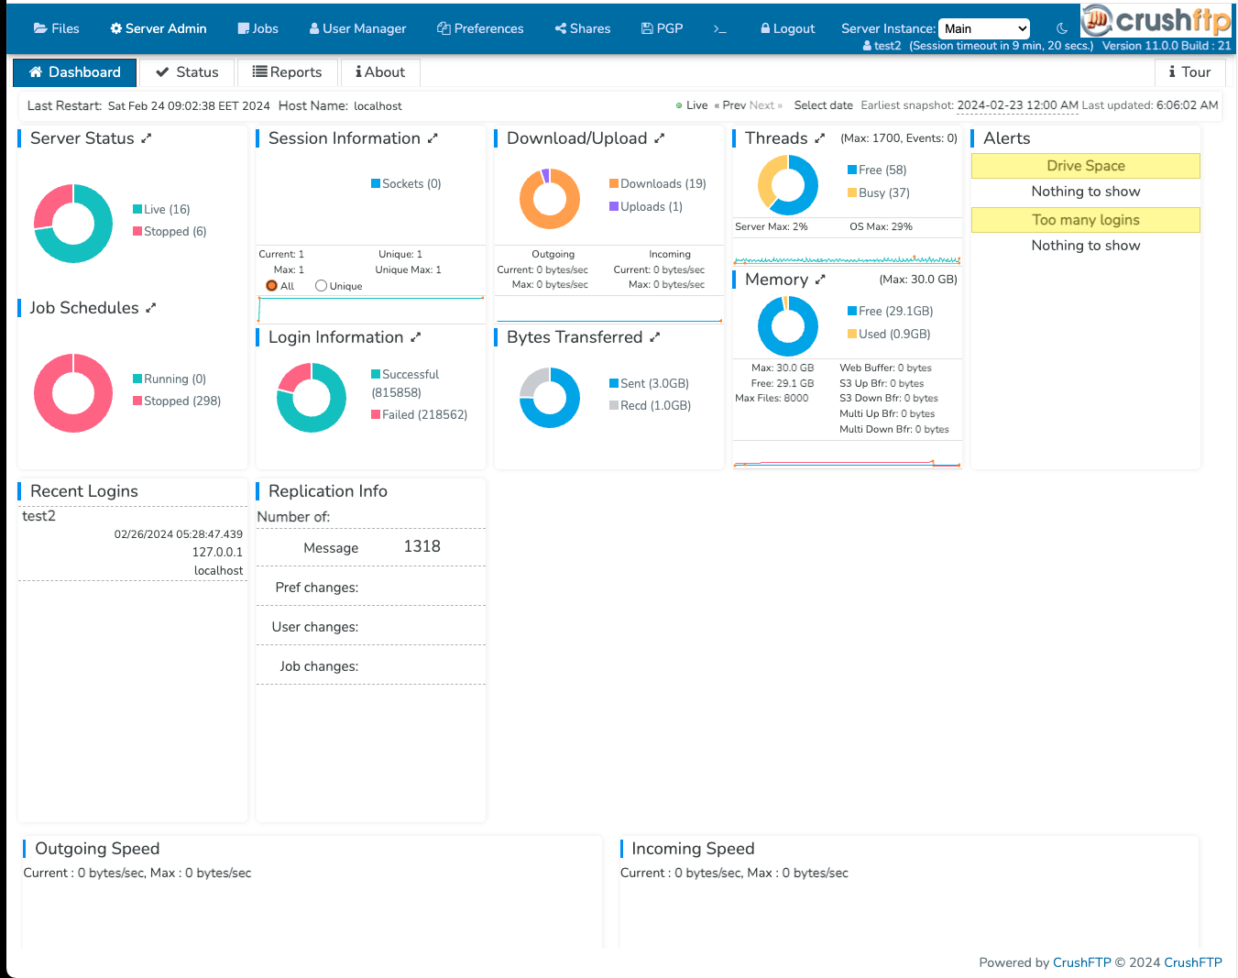Click the earliest snapshot date 2024-02-23
Screen dimensions: 1238x978
coord(1018,105)
